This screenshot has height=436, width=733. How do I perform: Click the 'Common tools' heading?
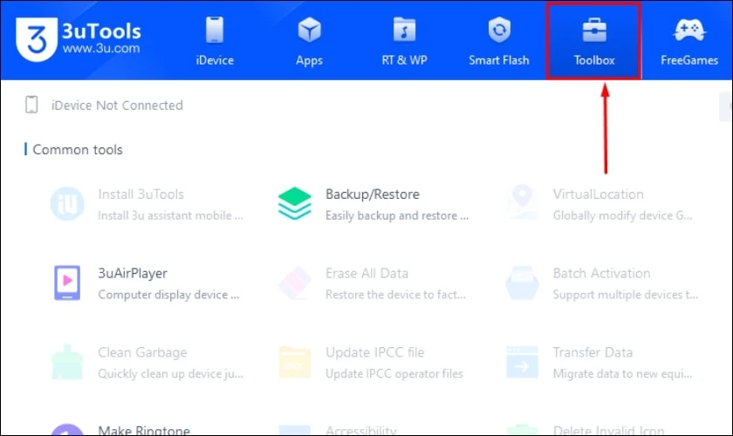coord(78,149)
